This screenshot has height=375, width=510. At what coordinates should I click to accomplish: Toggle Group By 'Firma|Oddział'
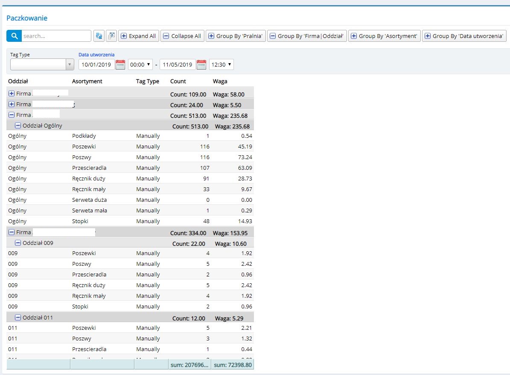(307, 36)
